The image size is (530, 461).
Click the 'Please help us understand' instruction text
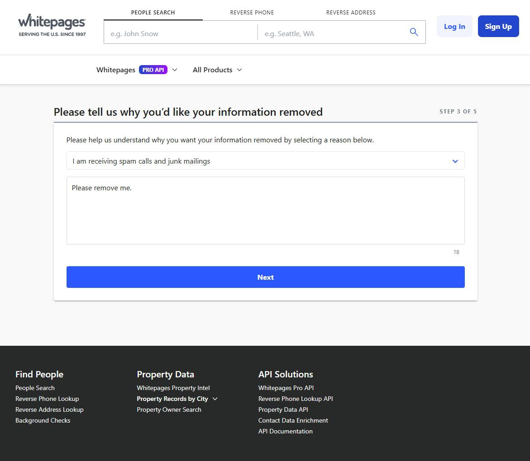(x=220, y=140)
